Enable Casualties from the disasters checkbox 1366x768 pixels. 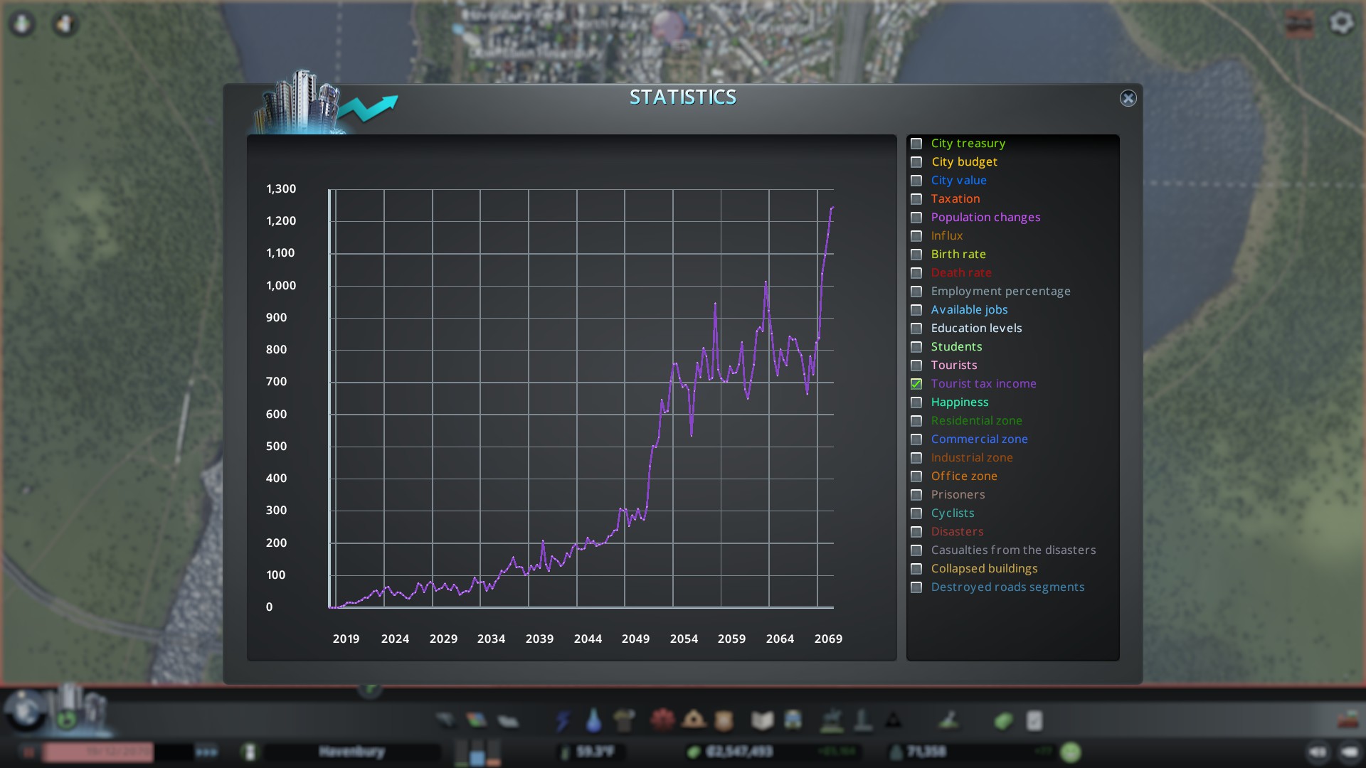pos(916,550)
